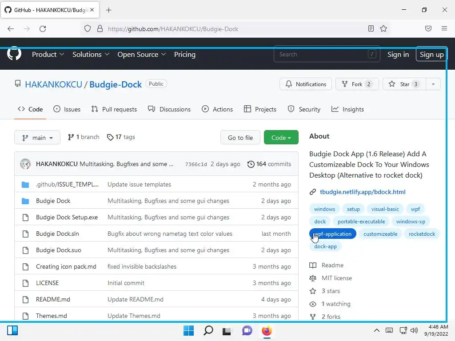
Task: Fork the repository
Action: tap(357, 84)
